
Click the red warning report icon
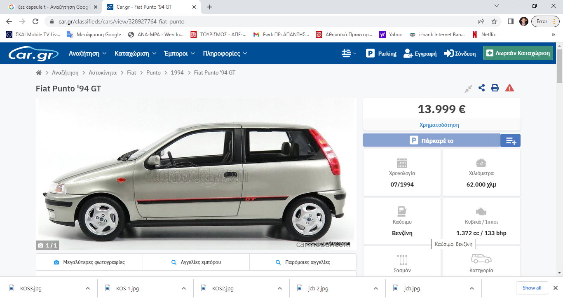click(x=509, y=88)
